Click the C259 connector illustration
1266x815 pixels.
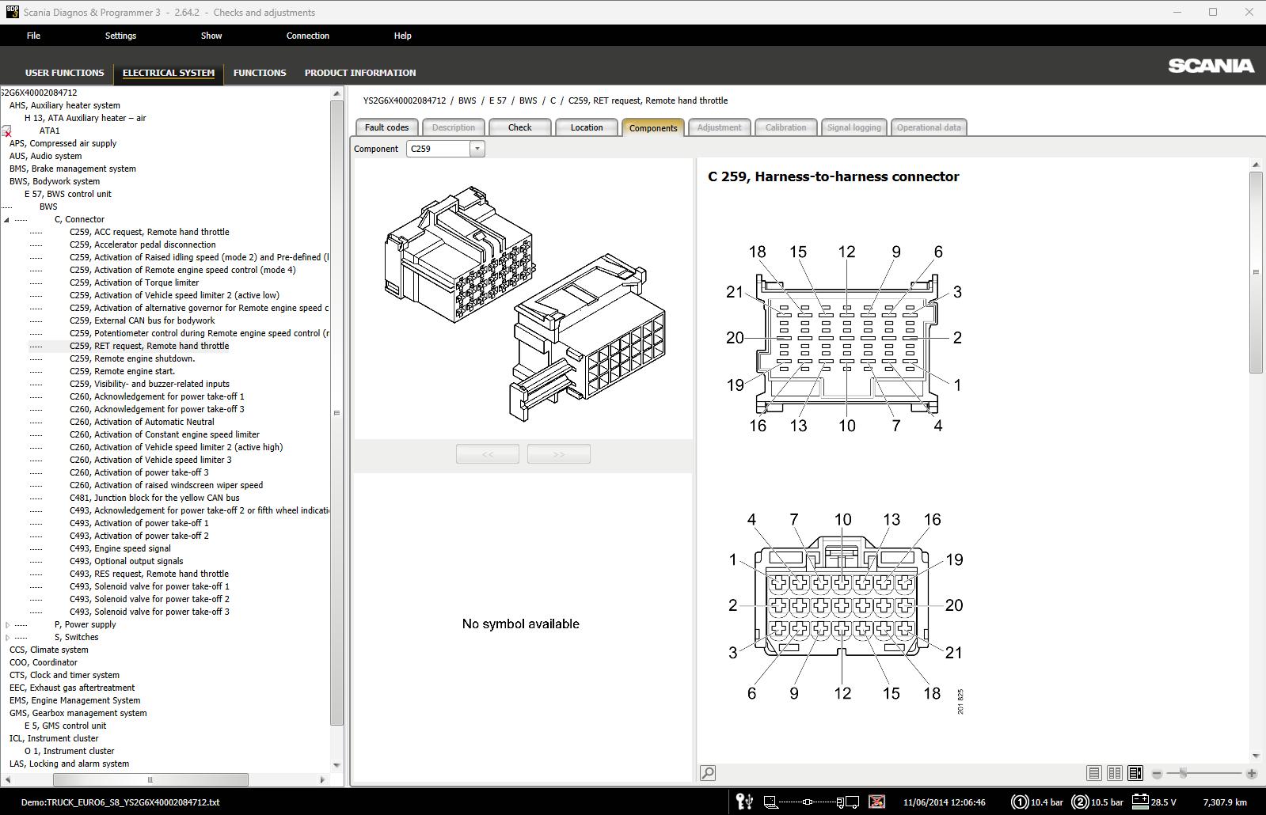[x=525, y=303]
